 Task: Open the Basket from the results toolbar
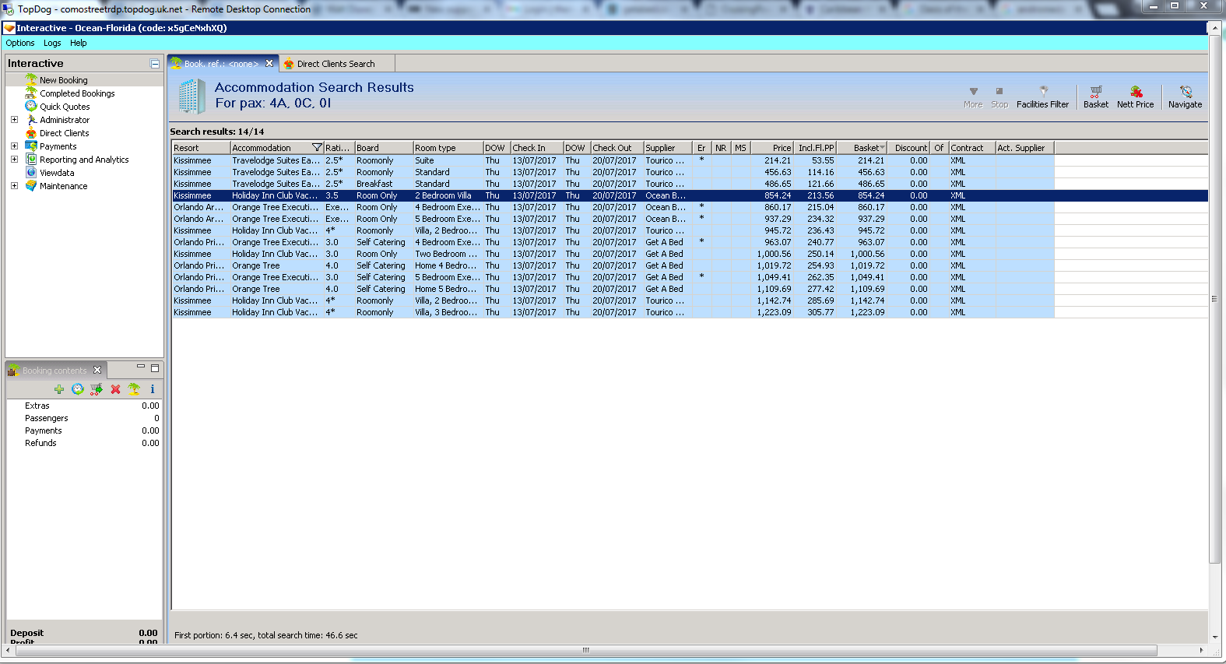coord(1096,97)
